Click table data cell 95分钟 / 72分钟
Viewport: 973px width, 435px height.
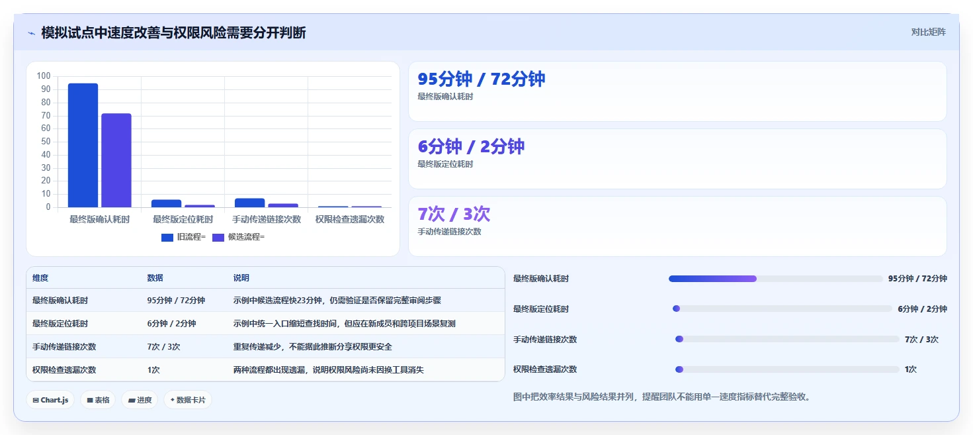(x=176, y=301)
